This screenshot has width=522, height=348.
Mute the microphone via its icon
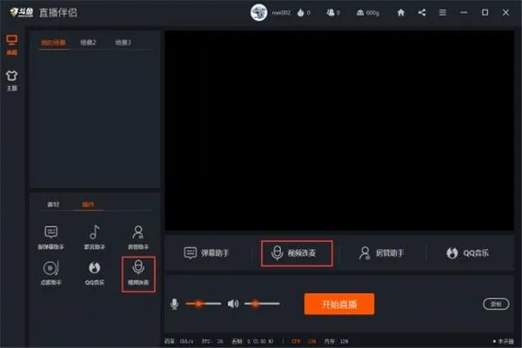(174, 304)
